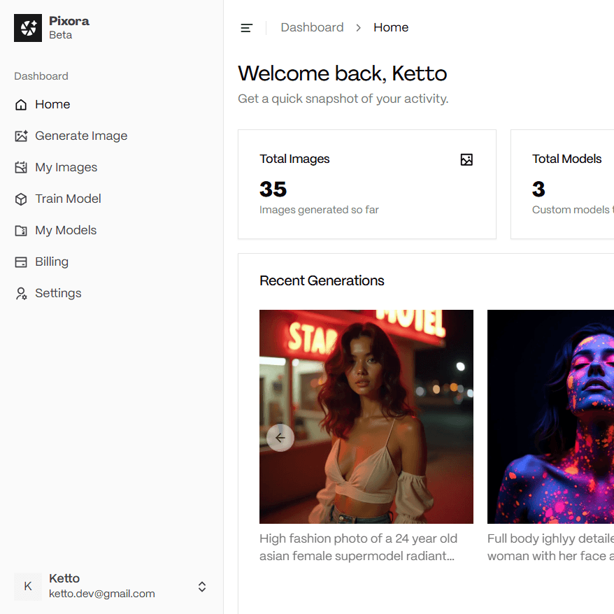Toggle the sidebar with hamburger icon
The height and width of the screenshot is (614, 614).
point(246,28)
